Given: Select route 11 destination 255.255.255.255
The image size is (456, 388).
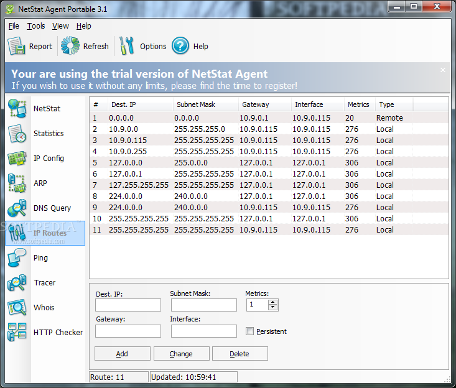Looking at the screenshot, I should pos(269,229).
